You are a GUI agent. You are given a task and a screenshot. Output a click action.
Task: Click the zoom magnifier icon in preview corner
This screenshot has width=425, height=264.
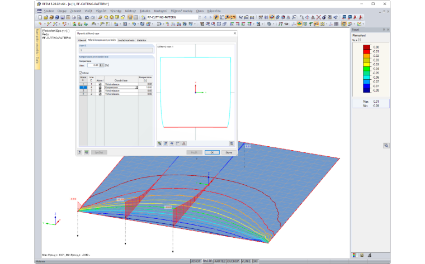[x=231, y=143]
